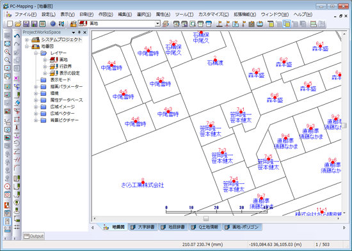Click the red X delete tool icon
352x251 pixels.
click(17, 78)
